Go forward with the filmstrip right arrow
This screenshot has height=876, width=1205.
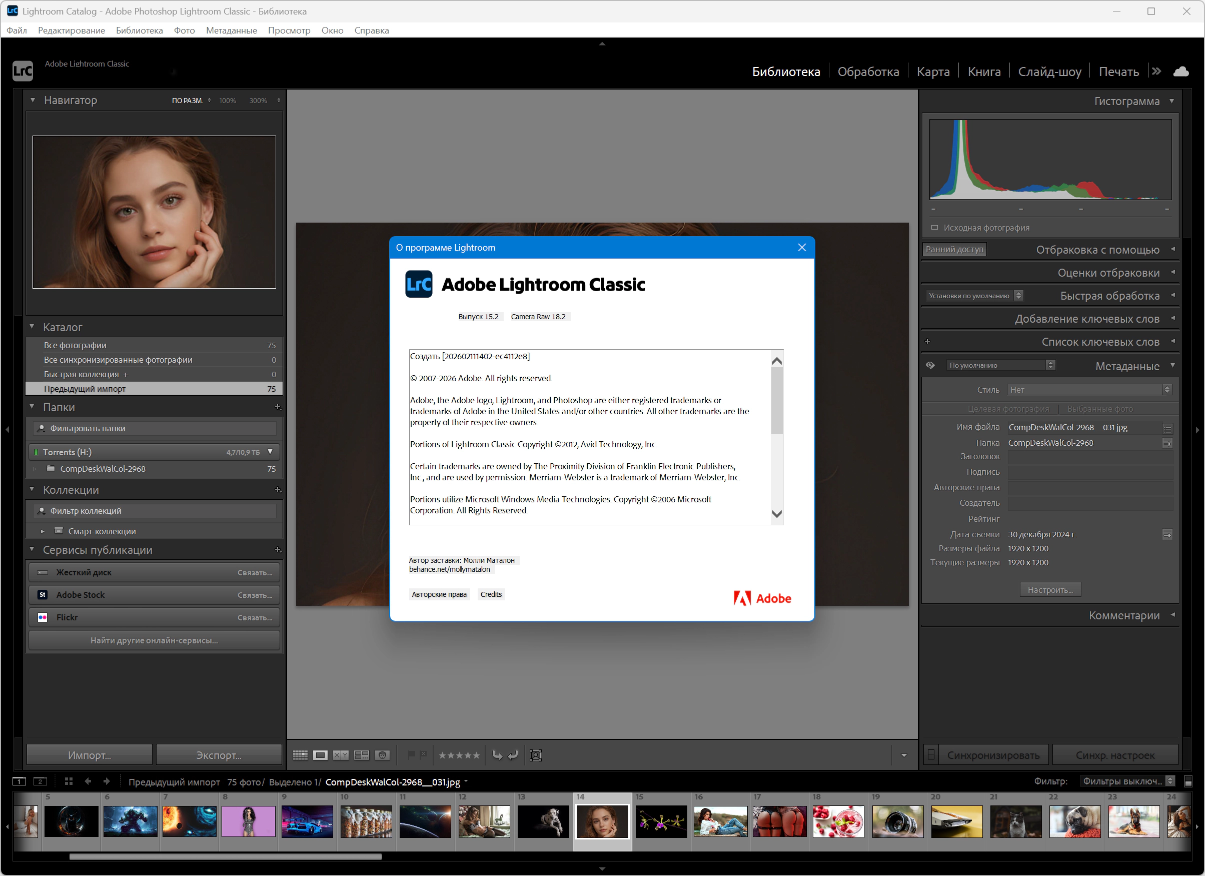[x=107, y=781]
